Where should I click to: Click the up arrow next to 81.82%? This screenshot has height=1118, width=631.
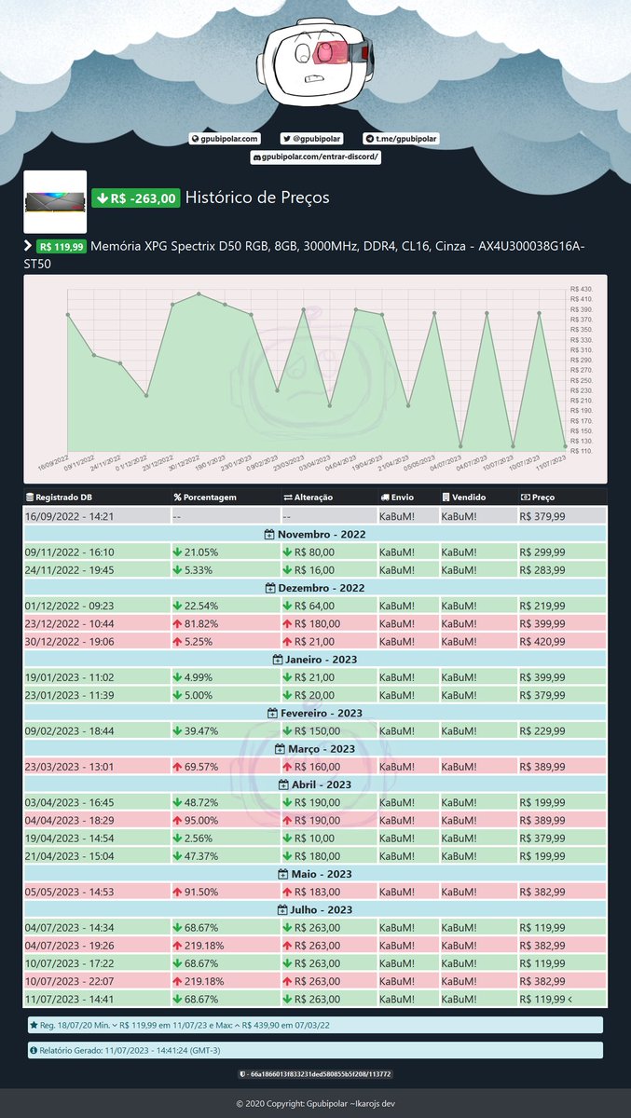click(178, 623)
